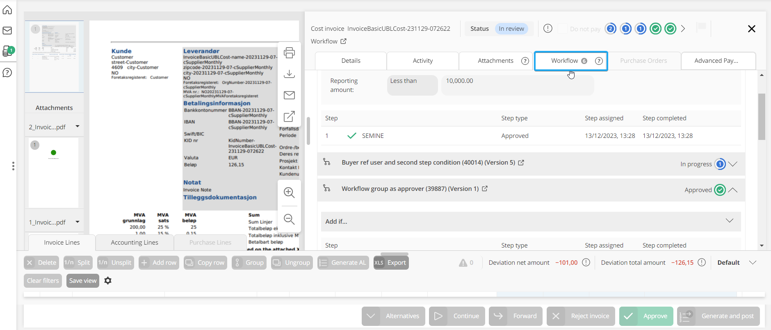This screenshot has width=771, height=330.
Task: Zoom out on the invoice preview
Action: tap(289, 219)
